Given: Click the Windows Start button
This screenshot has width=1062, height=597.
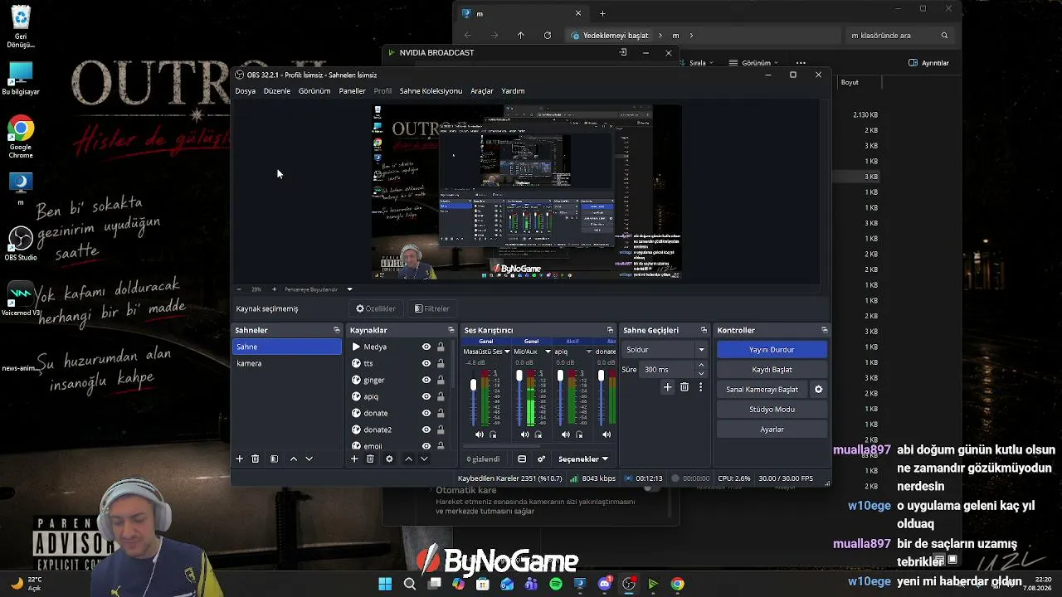Looking at the screenshot, I should (385, 584).
